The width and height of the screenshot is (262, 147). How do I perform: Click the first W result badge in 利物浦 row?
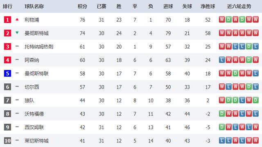(x=222, y=20)
